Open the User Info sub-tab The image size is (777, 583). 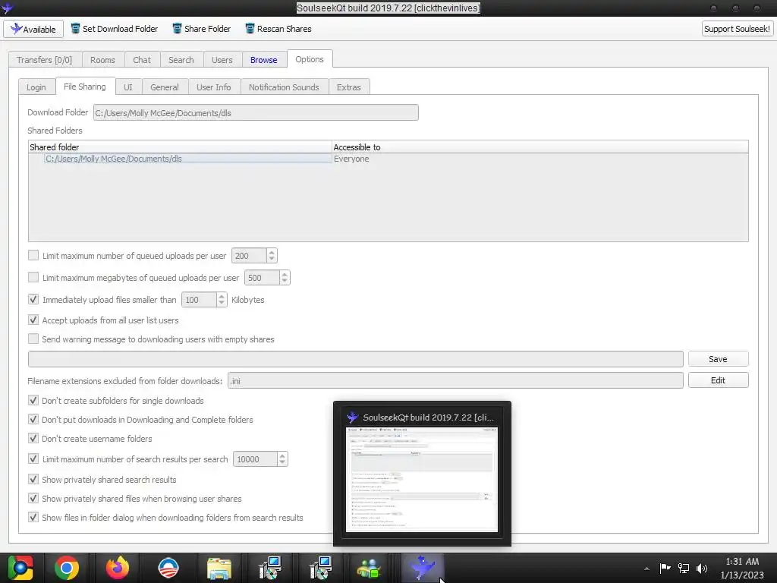pyautogui.click(x=213, y=87)
